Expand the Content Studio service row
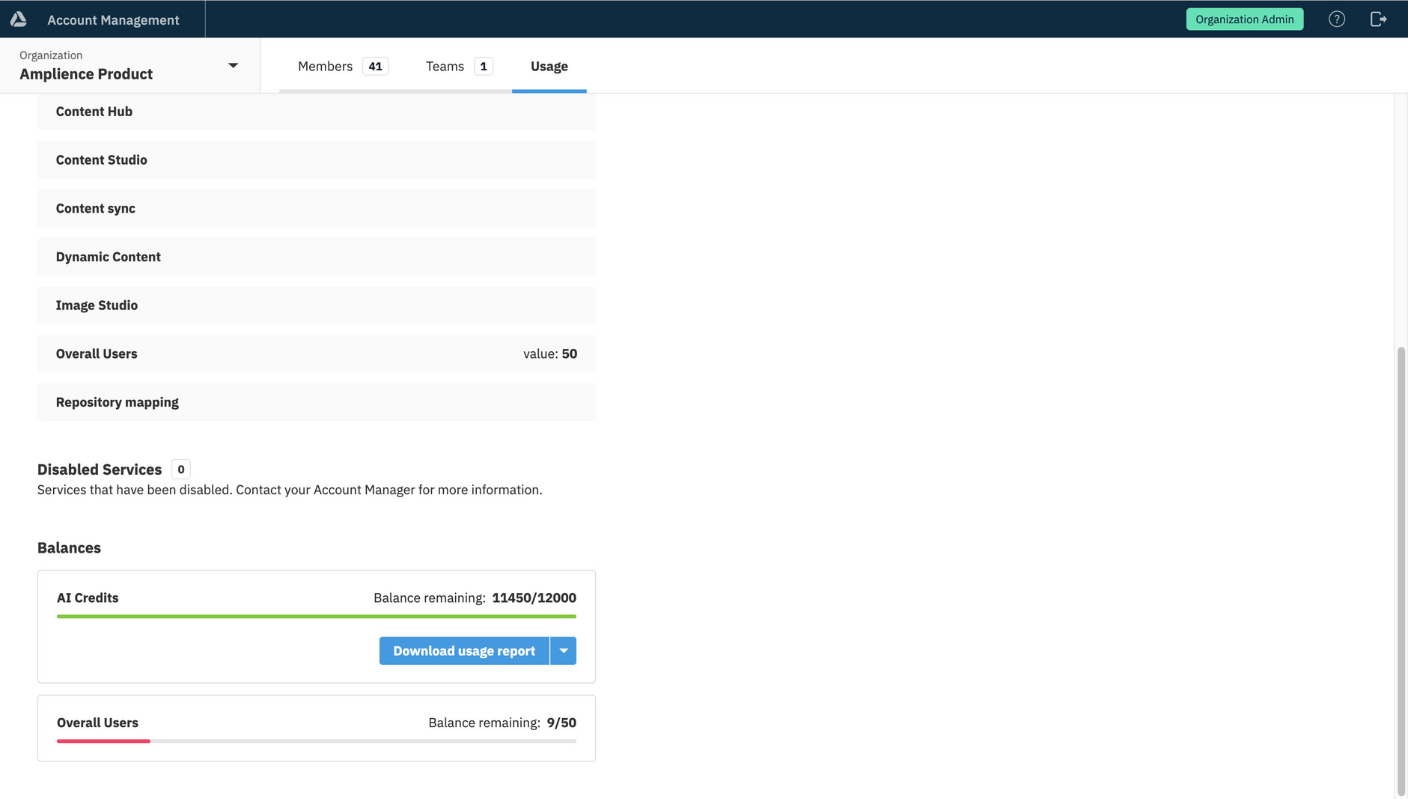Image resolution: width=1408 pixels, height=799 pixels. pos(316,160)
